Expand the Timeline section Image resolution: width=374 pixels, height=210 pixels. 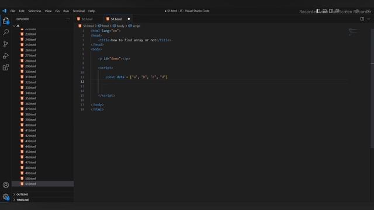(22, 199)
